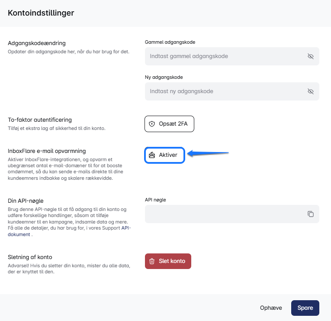Click the trash icon on Slet konto
Viewport: 331px width, 321px height.
(x=152, y=261)
